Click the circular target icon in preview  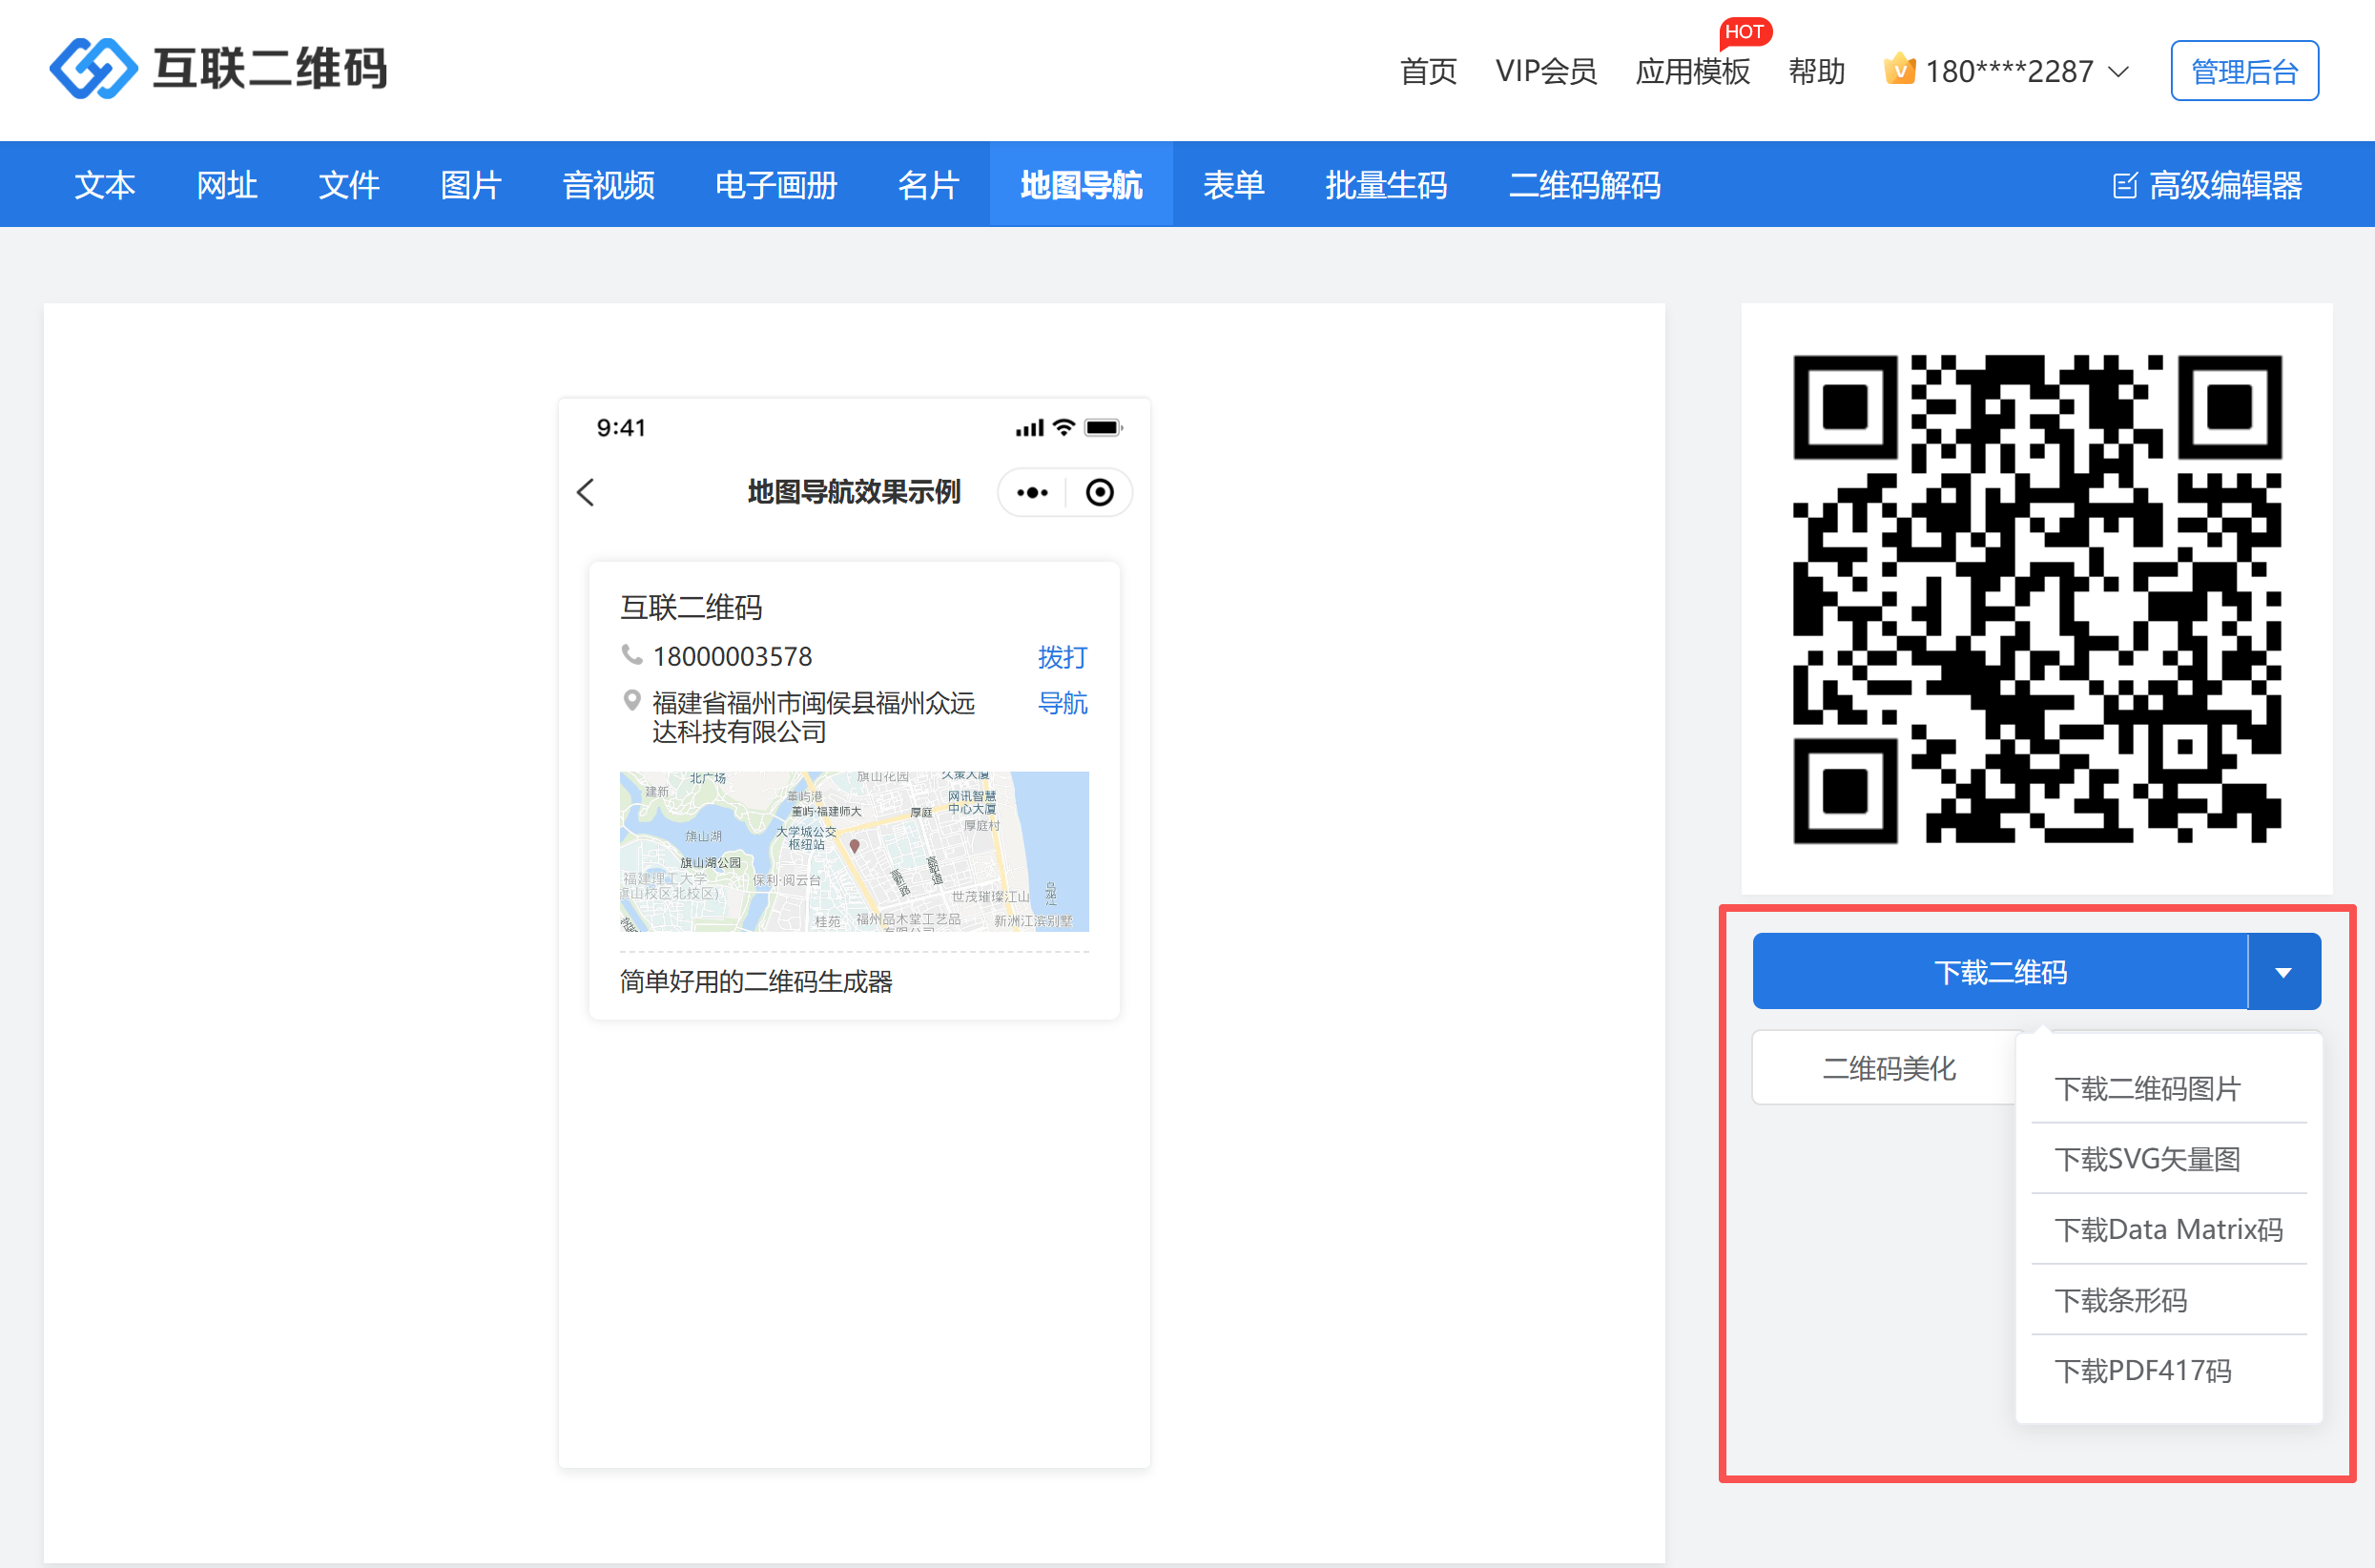pos(1099,492)
